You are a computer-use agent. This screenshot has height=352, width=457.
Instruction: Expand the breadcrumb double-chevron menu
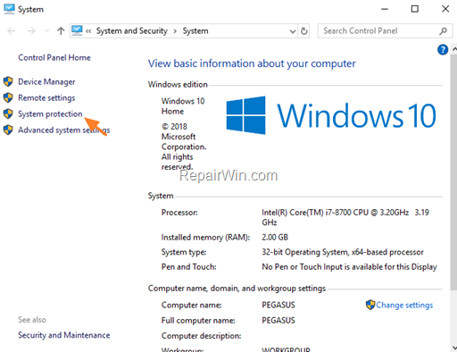(x=88, y=31)
